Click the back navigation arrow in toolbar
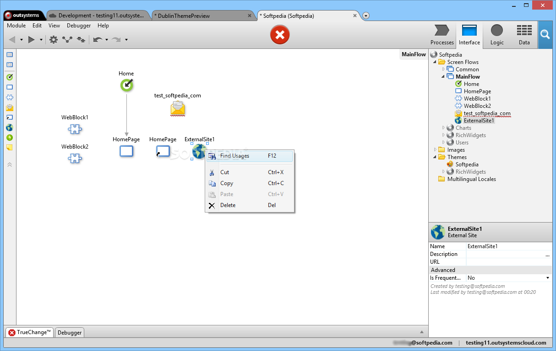 tap(12, 40)
